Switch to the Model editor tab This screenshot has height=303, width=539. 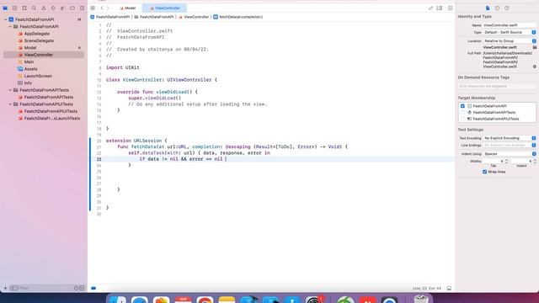point(127,8)
